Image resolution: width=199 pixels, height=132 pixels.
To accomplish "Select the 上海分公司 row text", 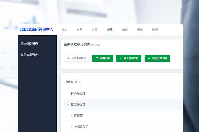I will pos(81,127).
